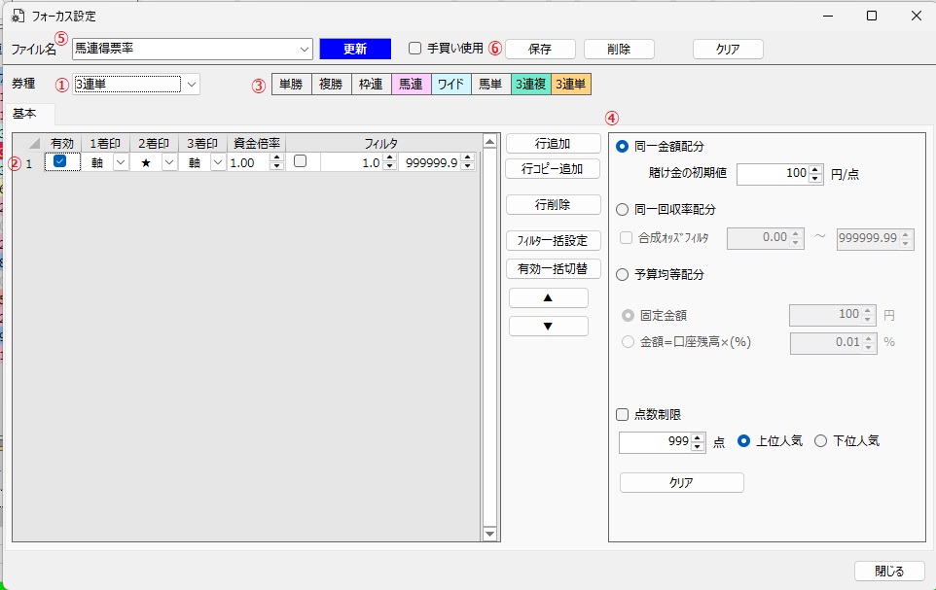Toggle the 有効 checkbox in row 1

[x=60, y=162]
